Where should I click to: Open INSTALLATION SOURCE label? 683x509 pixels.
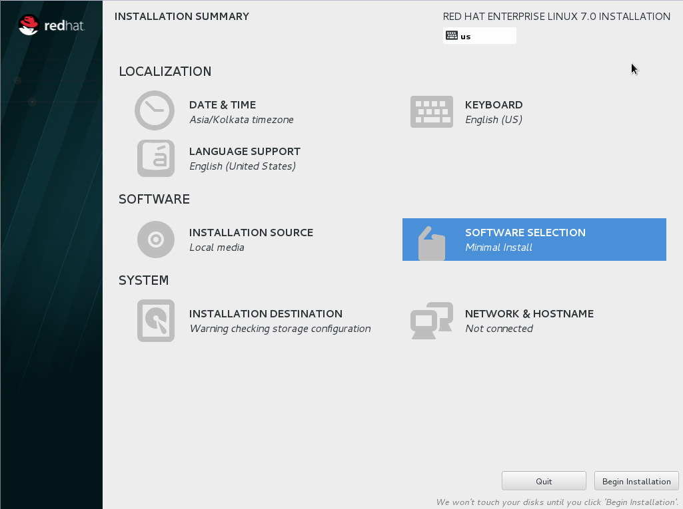[x=251, y=233]
